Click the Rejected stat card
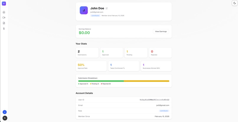The image size is (238, 122). [x=160, y=53]
